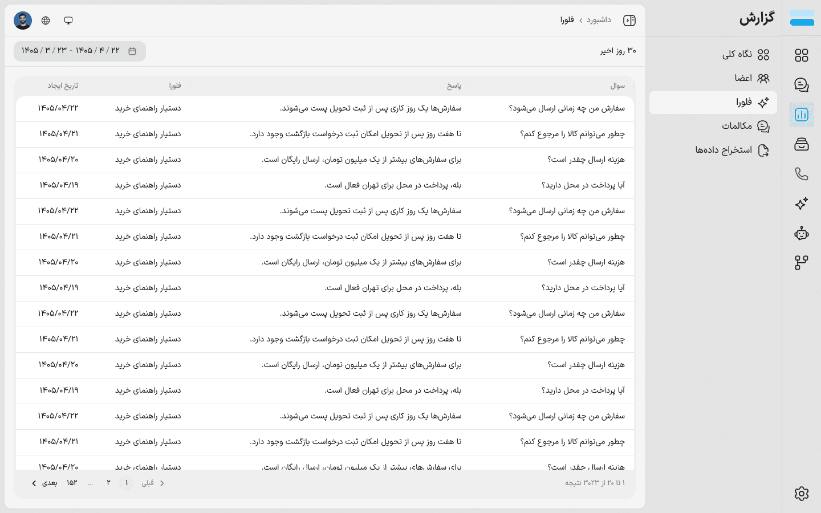Click the فلورا column header
Image resolution: width=821 pixels, height=513 pixels.
(175, 85)
